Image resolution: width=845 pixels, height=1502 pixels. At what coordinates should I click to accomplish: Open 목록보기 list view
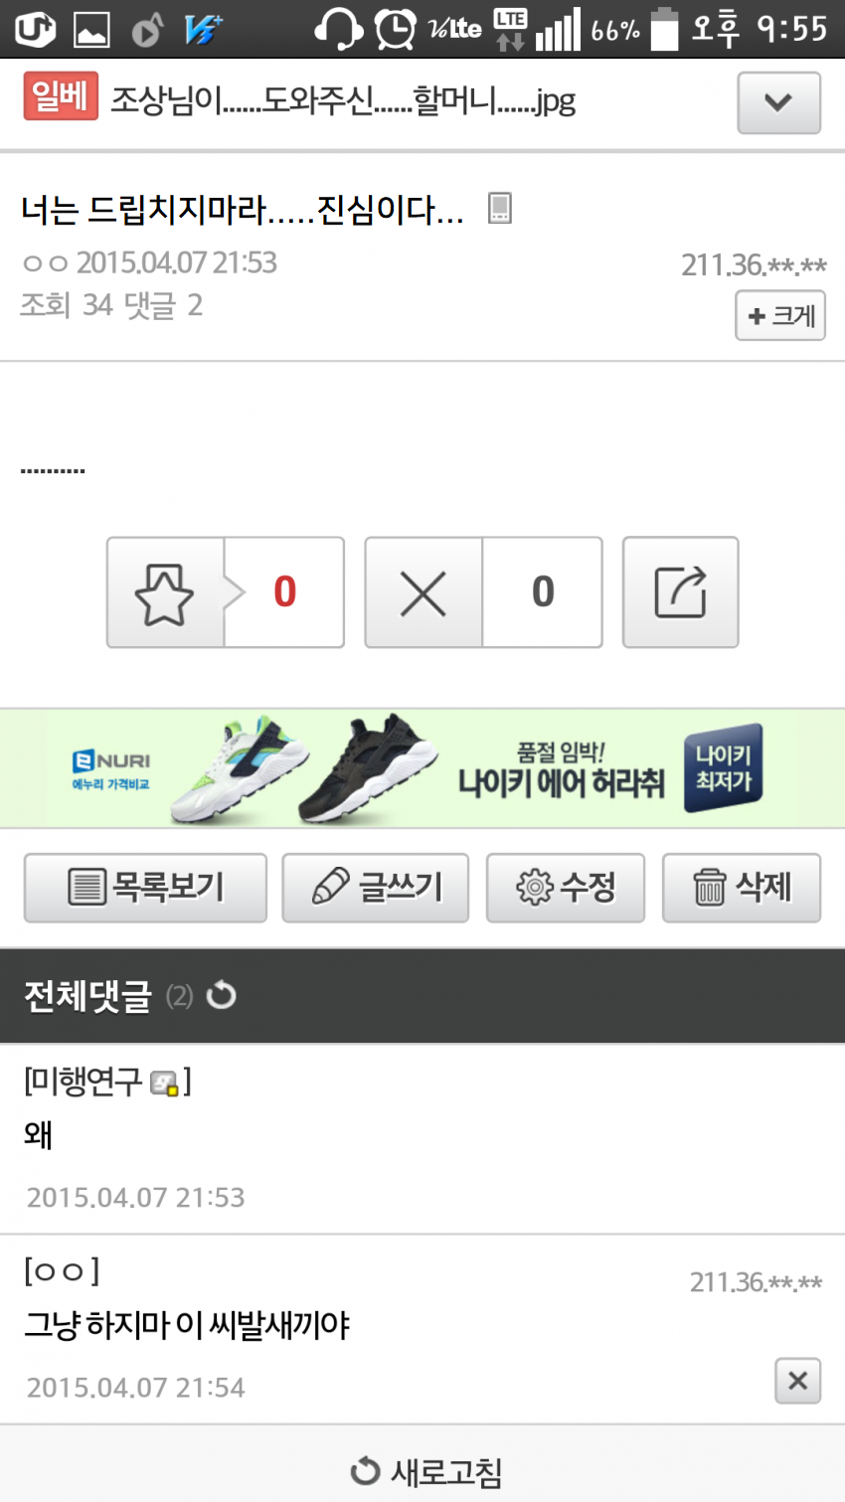(x=145, y=888)
